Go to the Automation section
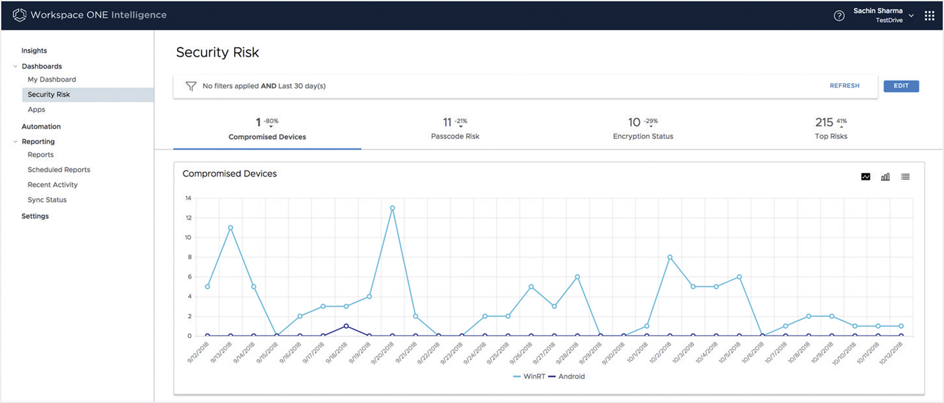The image size is (944, 403). coord(41,126)
